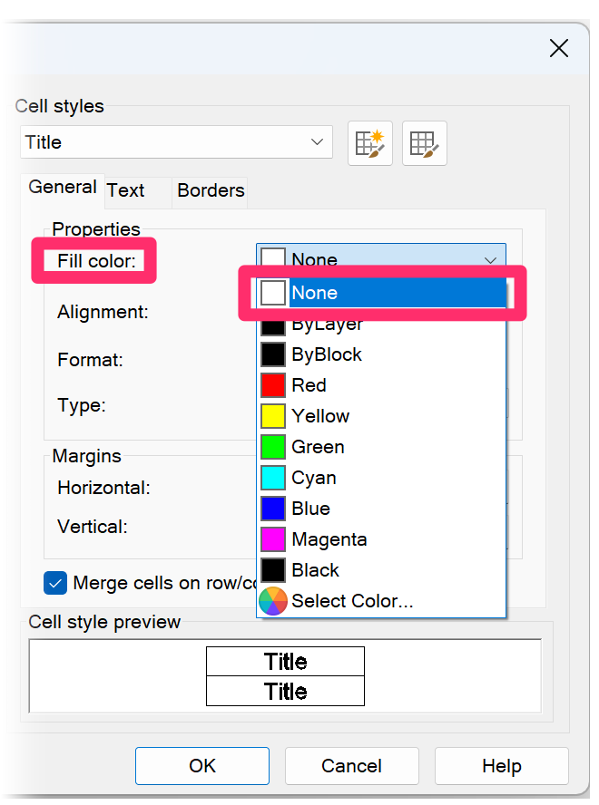This screenshot has width=599, height=805.
Task: Open the manage cell styles dialog icon
Action: [424, 143]
